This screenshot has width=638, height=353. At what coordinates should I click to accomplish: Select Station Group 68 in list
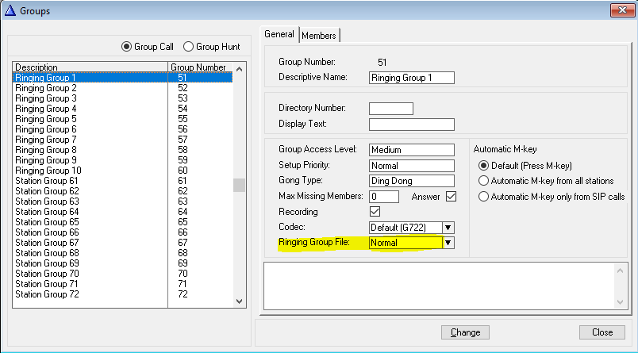point(123,253)
